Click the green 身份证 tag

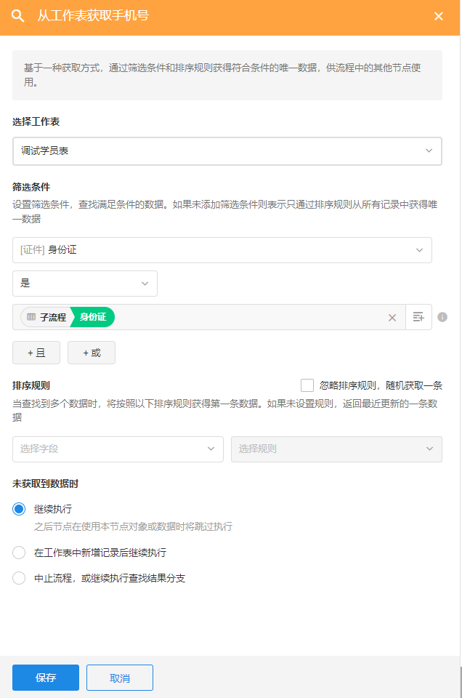(94, 317)
